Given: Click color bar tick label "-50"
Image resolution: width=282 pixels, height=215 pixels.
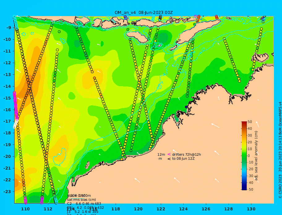Looking at the screenshot, I should click(x=250, y=189).
